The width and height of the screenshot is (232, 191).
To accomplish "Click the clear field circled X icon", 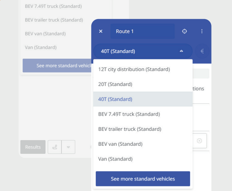I will tap(199, 141).
